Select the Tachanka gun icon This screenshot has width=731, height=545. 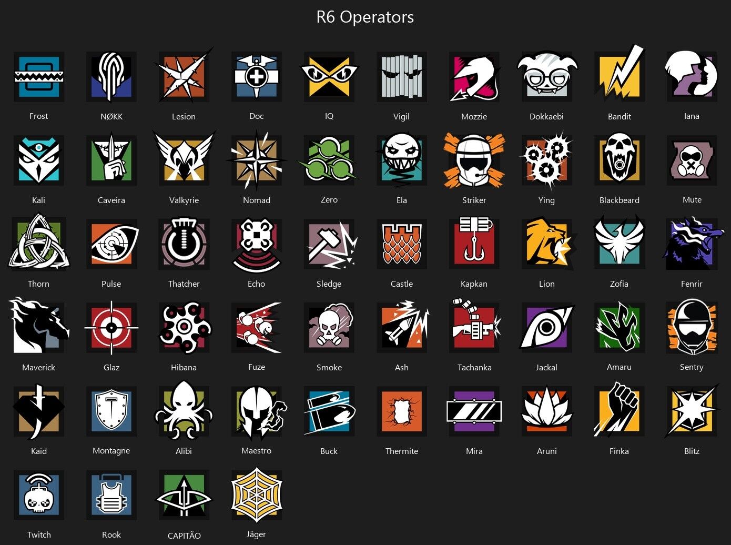tap(474, 326)
